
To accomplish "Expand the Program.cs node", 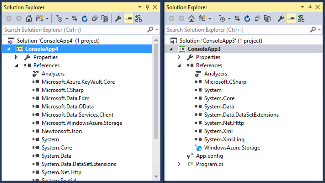I will pos(179,164).
